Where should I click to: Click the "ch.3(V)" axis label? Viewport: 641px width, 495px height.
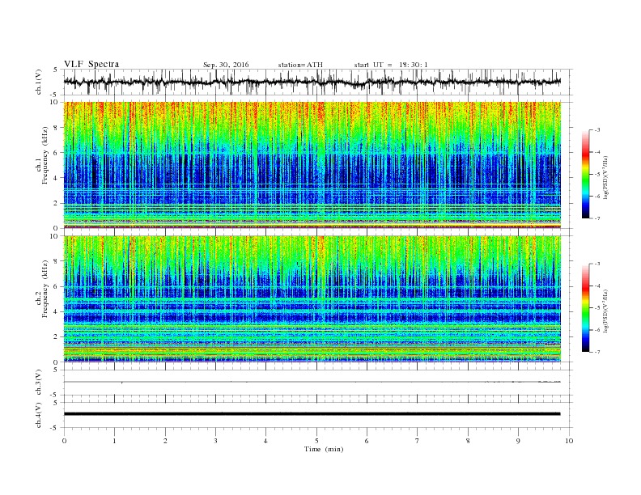(x=39, y=383)
